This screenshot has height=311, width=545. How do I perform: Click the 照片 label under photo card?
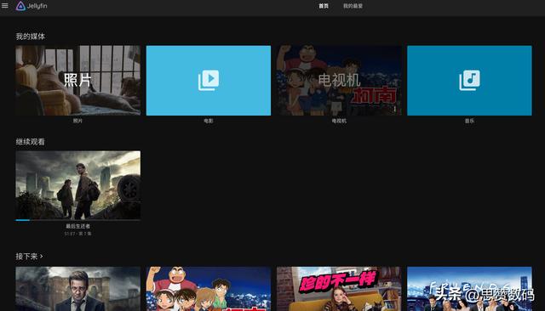(x=77, y=121)
